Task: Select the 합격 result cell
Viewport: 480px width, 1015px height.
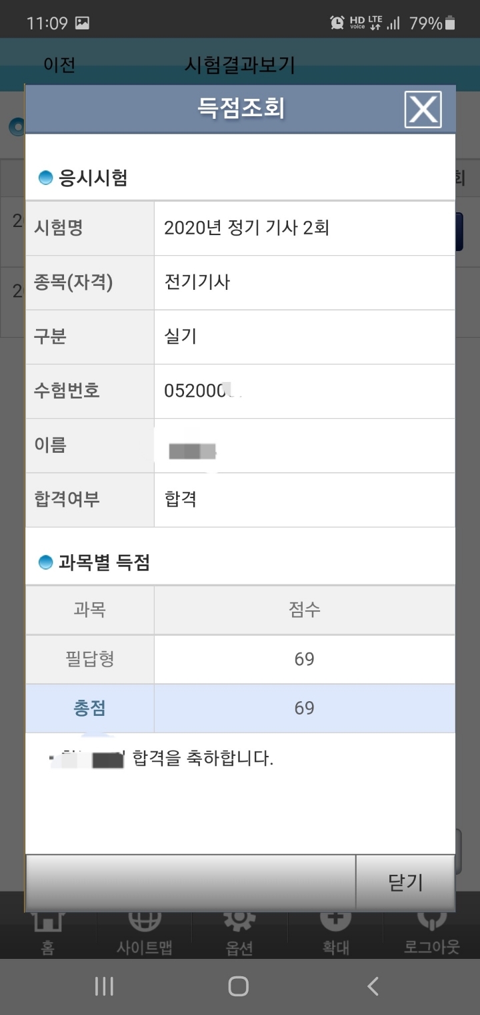Action: (x=181, y=499)
